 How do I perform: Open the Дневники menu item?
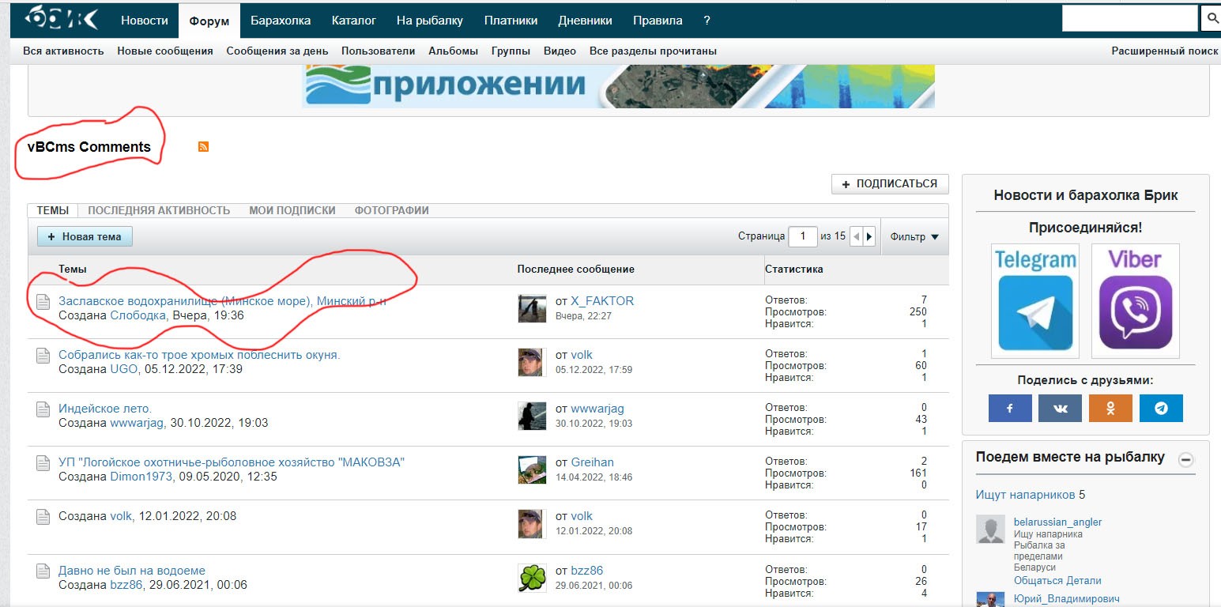585,21
